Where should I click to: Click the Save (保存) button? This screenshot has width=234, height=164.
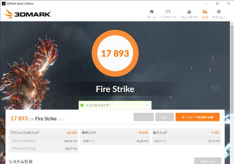tap(165, 117)
